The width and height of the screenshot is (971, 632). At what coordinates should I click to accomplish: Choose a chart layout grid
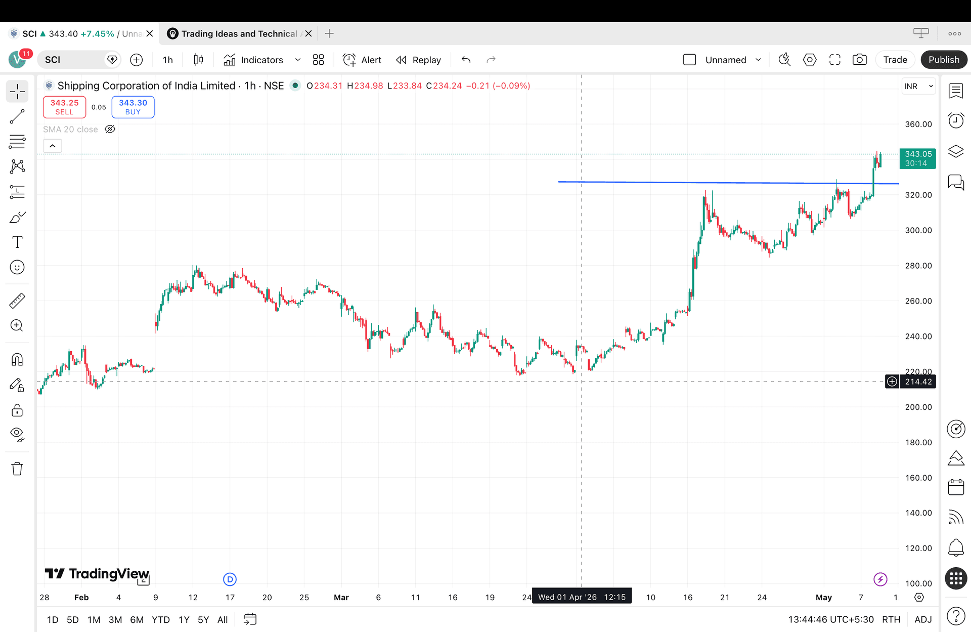click(689, 60)
